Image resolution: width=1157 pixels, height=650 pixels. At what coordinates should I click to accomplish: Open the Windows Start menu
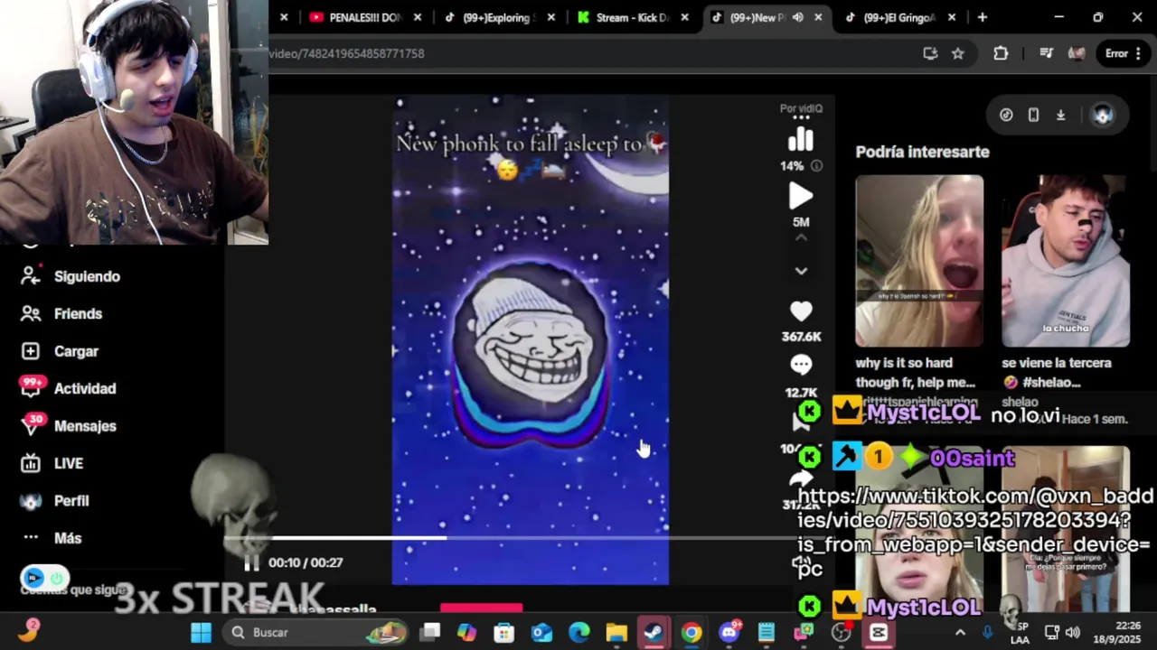point(201,632)
